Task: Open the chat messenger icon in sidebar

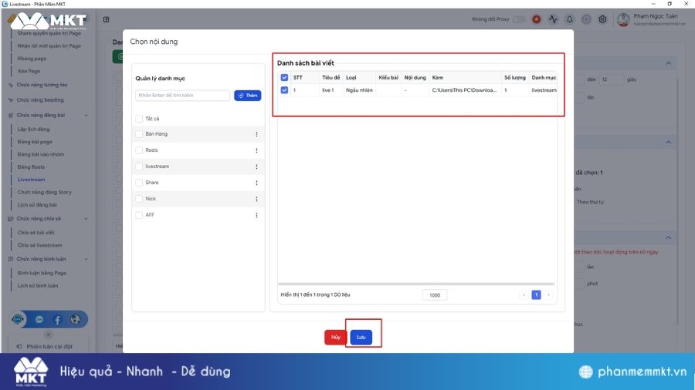Action: pyautogui.click(x=39, y=319)
